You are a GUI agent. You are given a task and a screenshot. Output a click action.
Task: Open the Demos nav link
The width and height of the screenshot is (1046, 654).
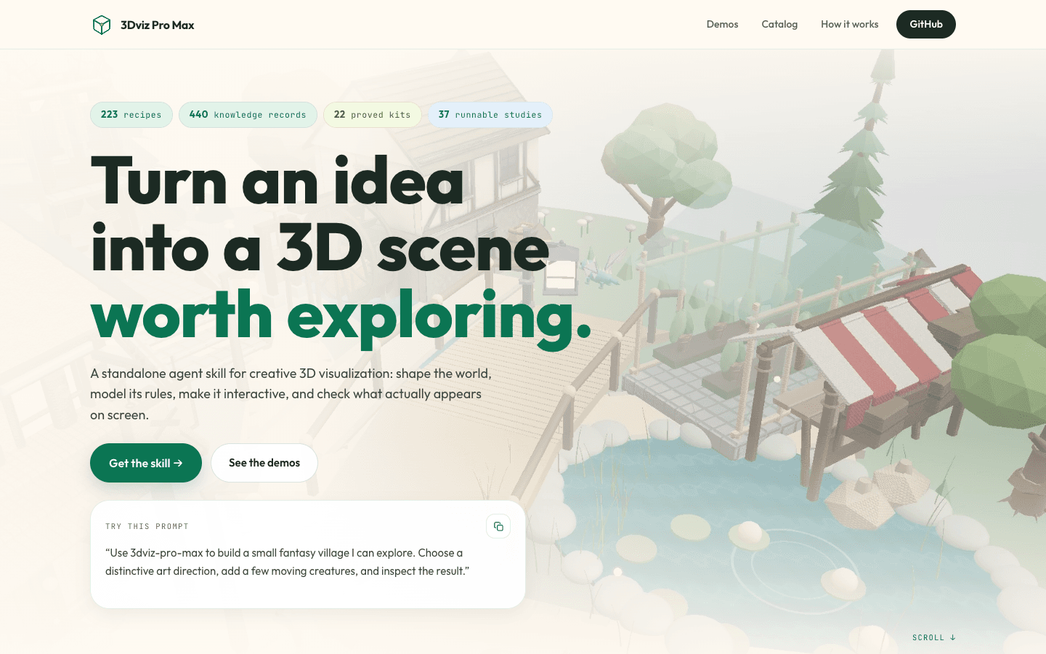coord(722,24)
